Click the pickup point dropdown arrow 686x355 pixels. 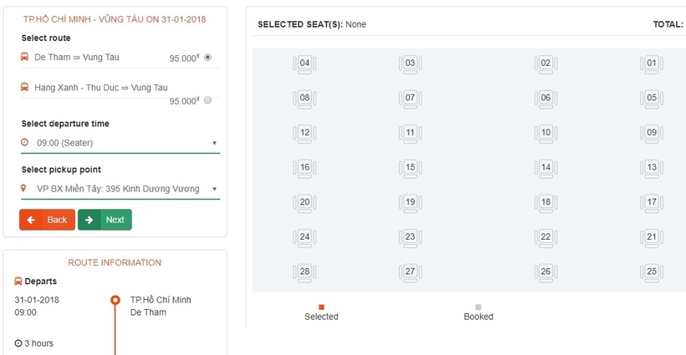coord(214,189)
